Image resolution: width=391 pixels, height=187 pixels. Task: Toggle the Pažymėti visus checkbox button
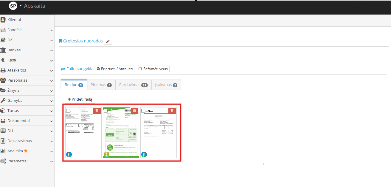tap(153, 69)
